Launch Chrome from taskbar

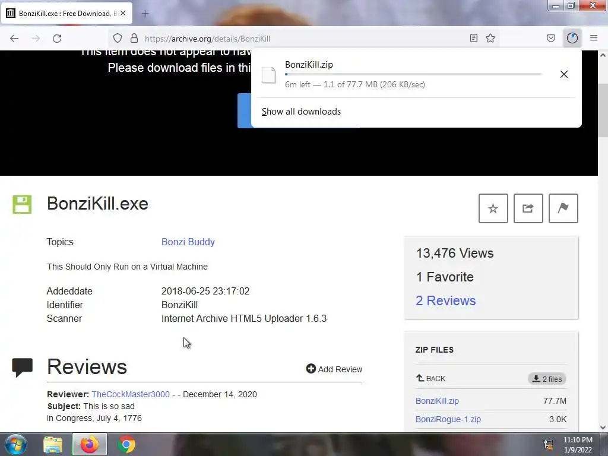click(126, 444)
